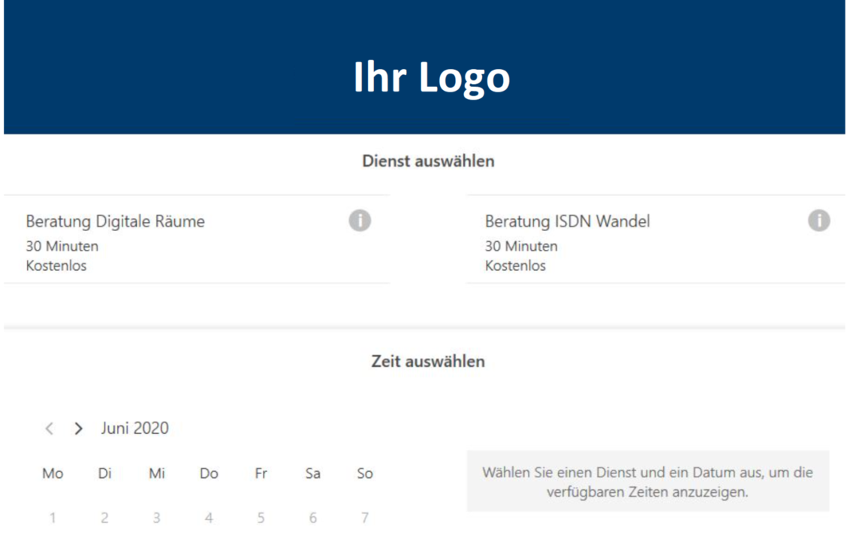Select the Beratung Digitale Räume service
The image size is (856, 547).
[x=197, y=239]
